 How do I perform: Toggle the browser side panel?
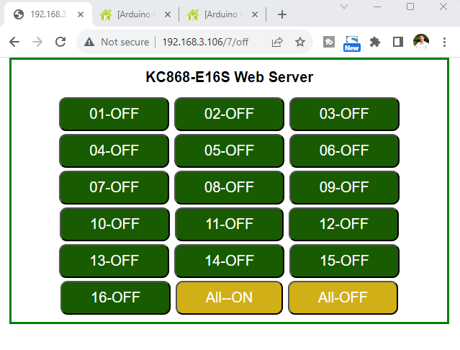tap(397, 42)
